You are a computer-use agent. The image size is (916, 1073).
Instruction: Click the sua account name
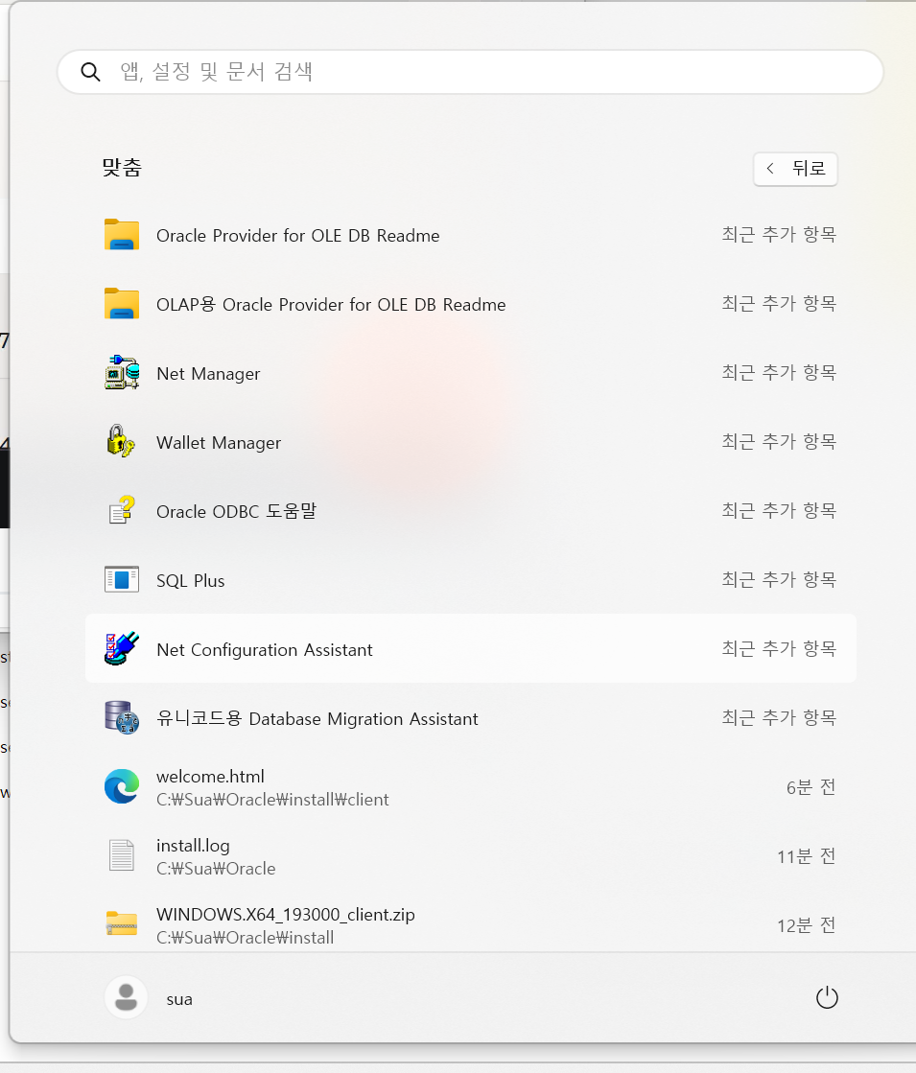(x=179, y=999)
